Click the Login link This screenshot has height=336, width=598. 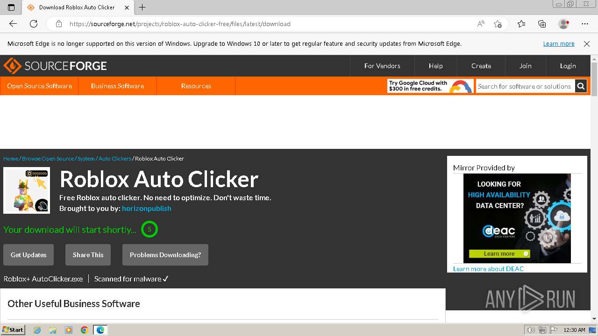pos(568,66)
